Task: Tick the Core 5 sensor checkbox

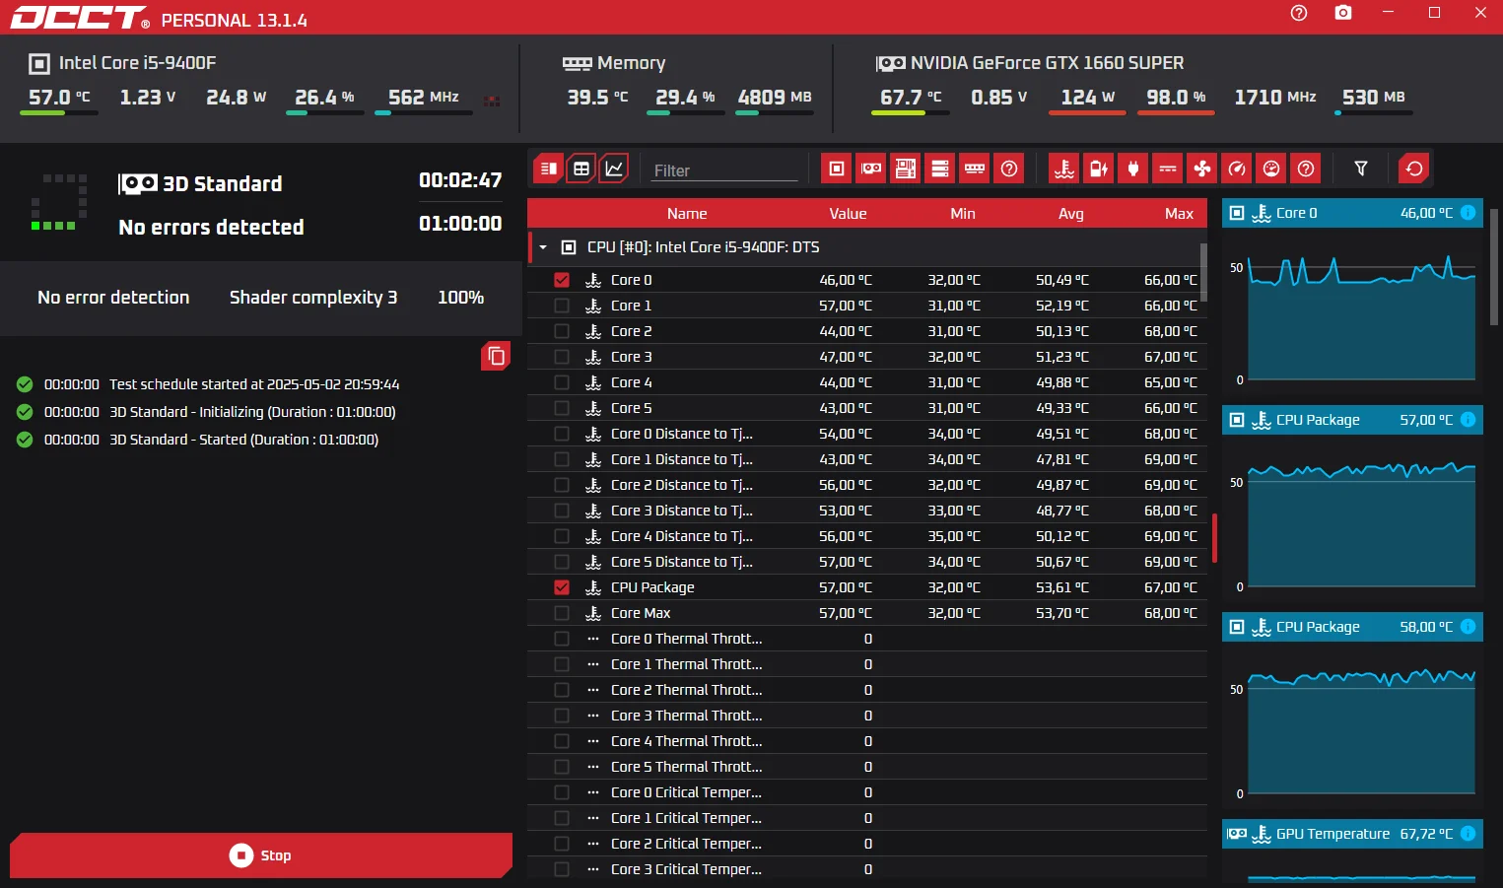Action: coord(562,408)
